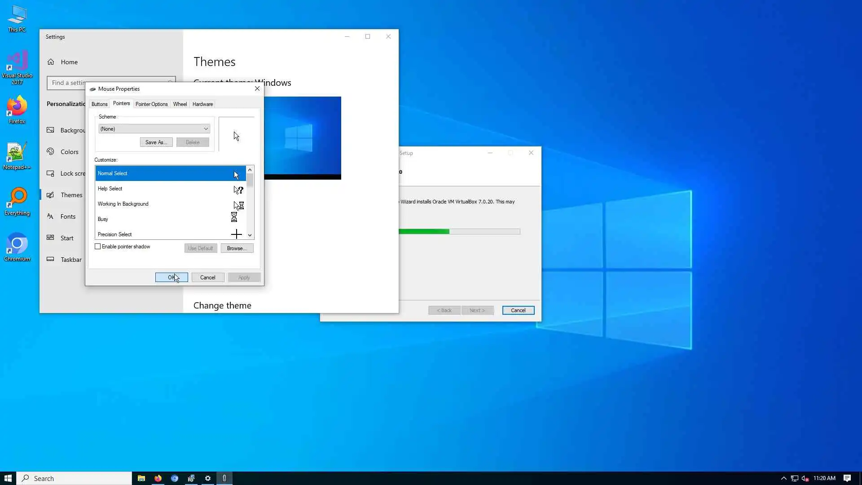Click Settings gear icon in taskbar
The image size is (862, 485).
[x=208, y=478]
